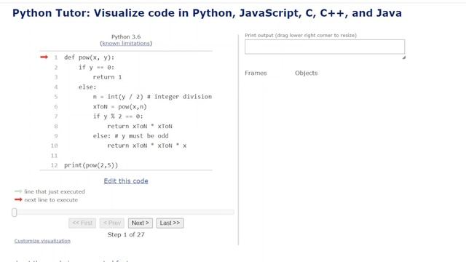Click the << First button

(x=82, y=223)
